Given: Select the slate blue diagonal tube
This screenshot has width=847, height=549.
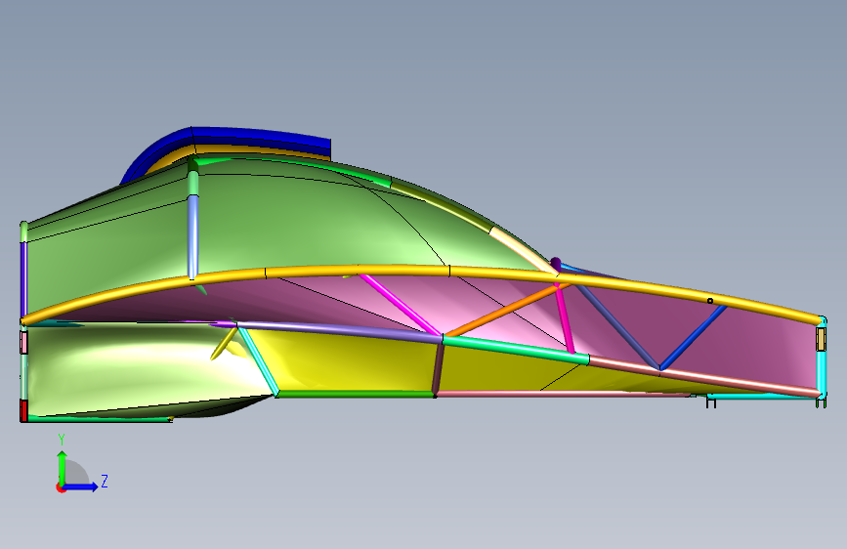Looking at the screenshot, I should [x=618, y=327].
